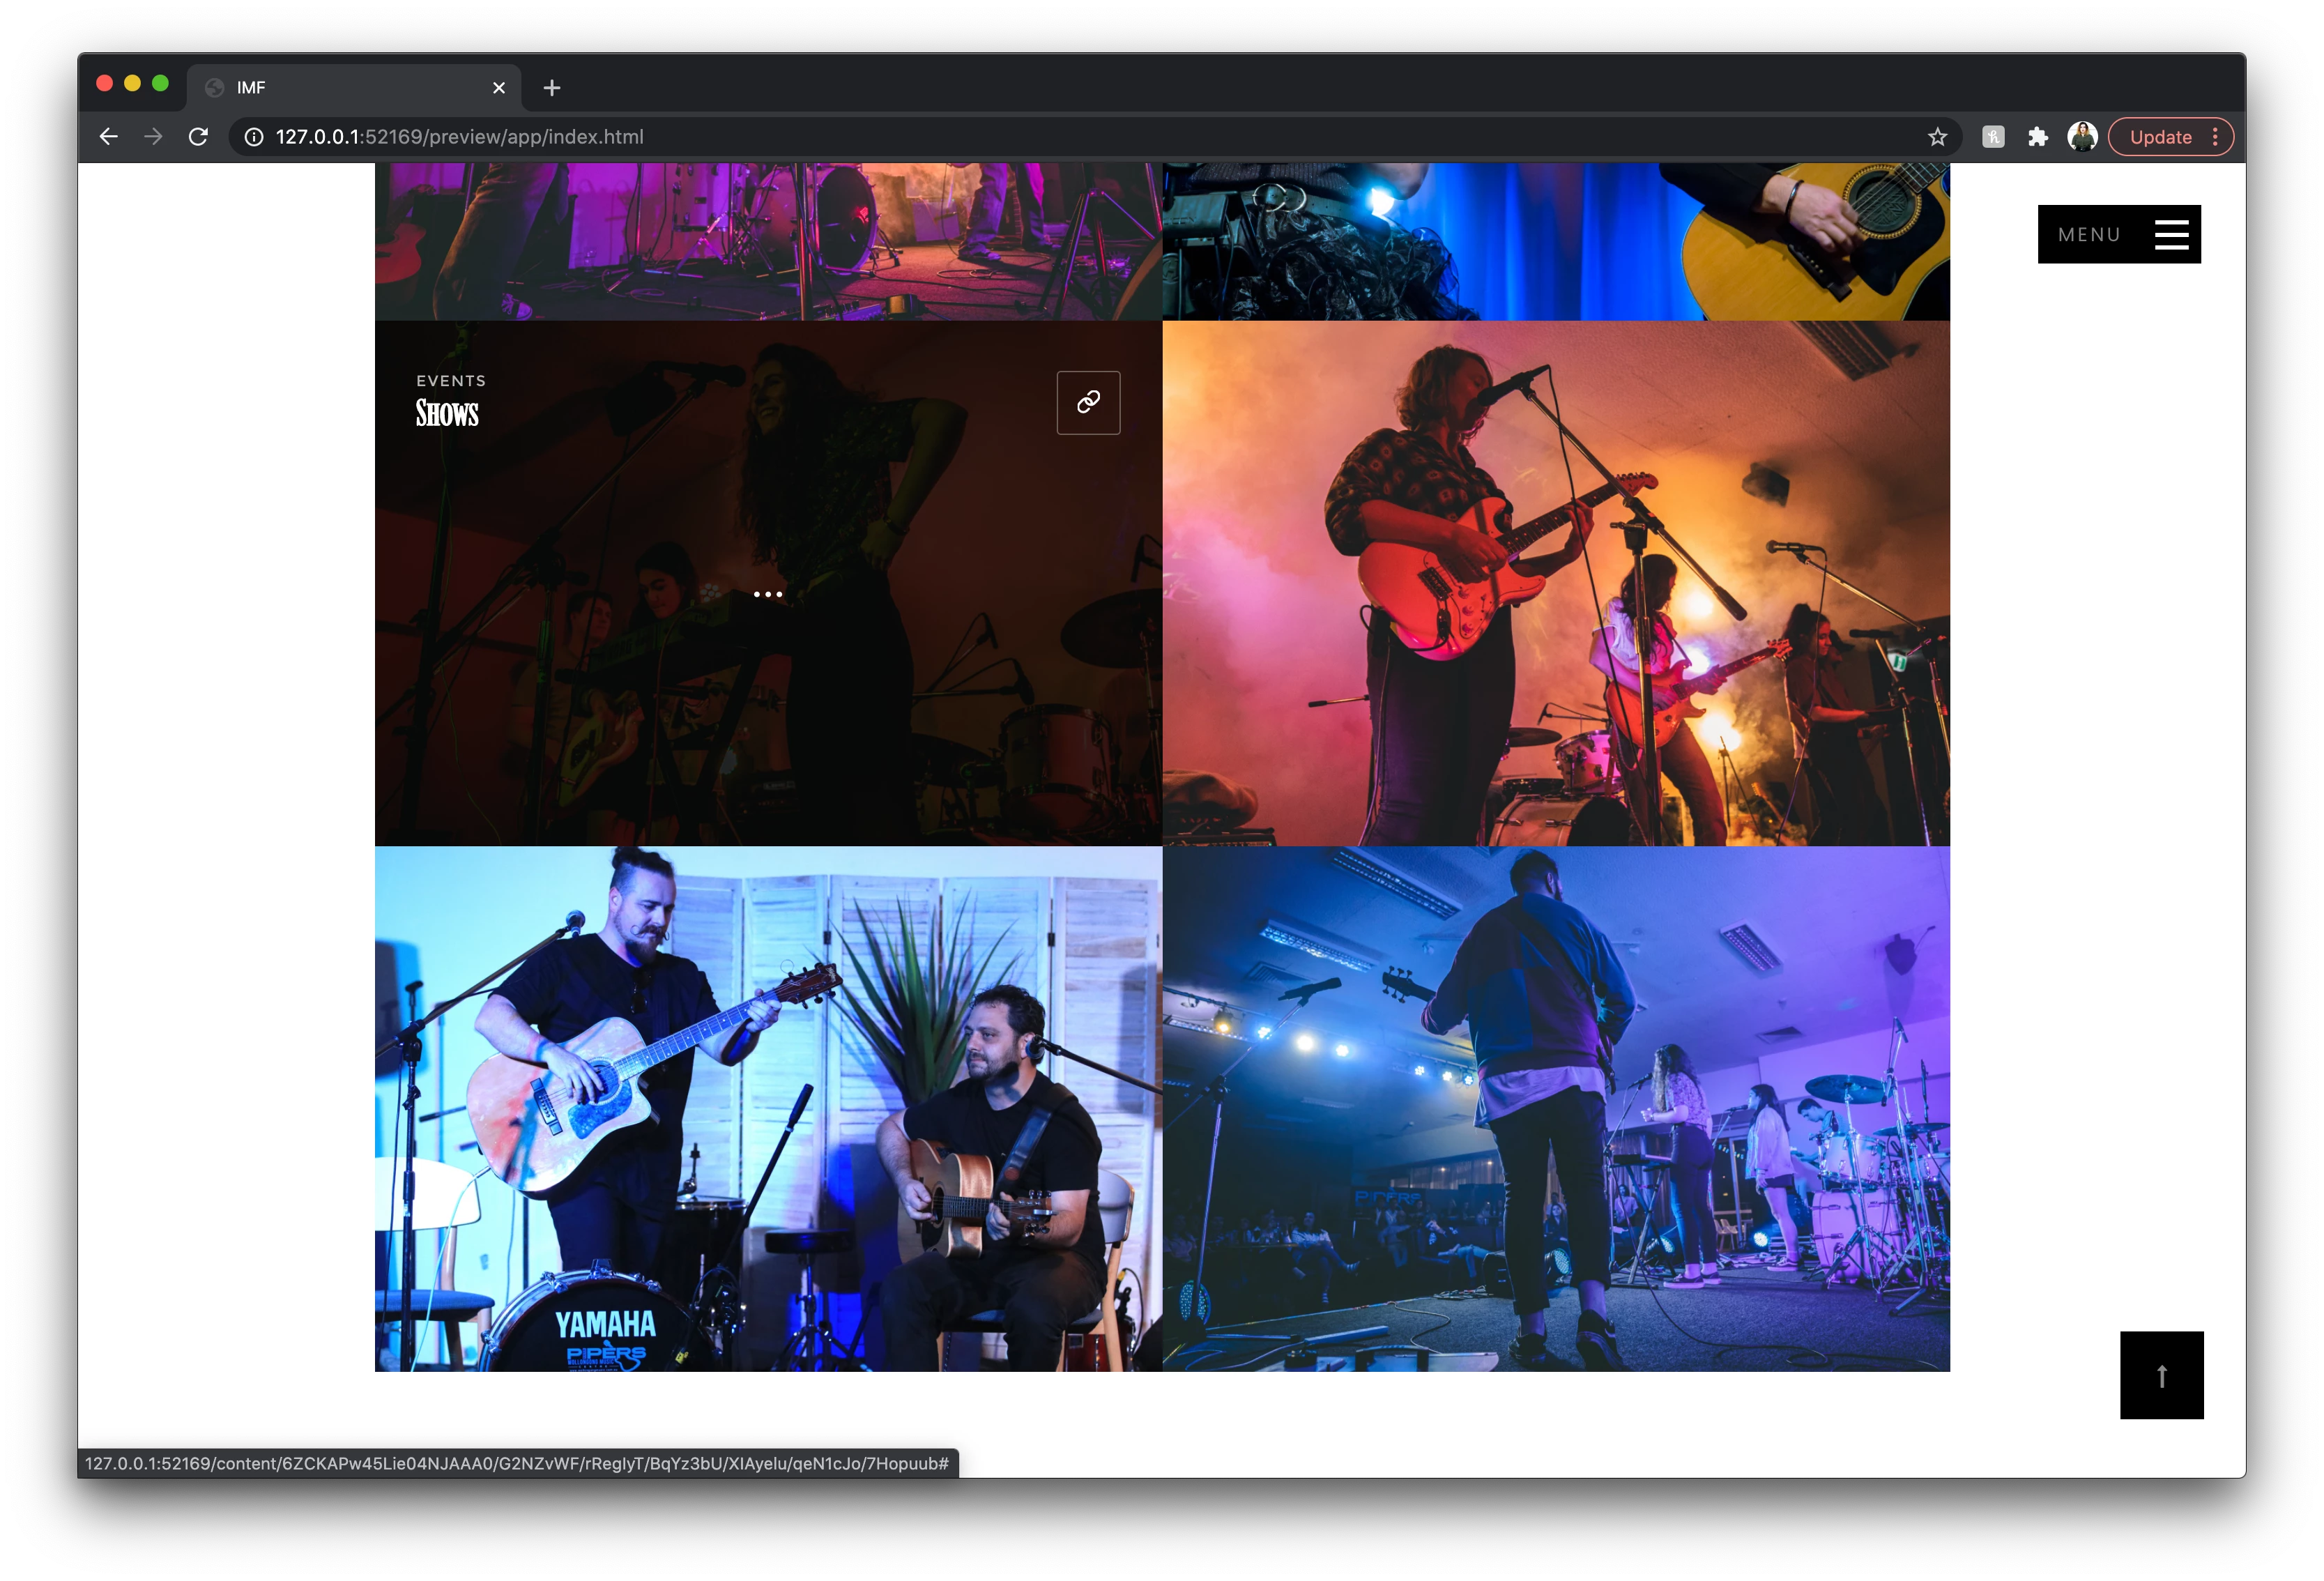Bookmark page with star icon
This screenshot has width=2324, height=1581.
click(x=1937, y=137)
